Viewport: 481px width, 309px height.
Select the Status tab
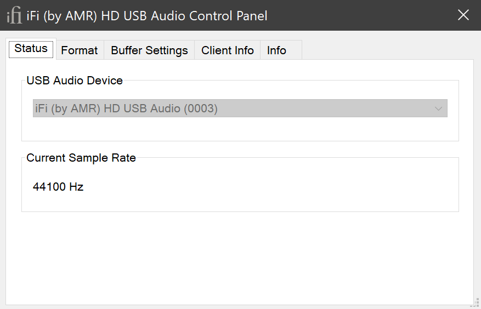[31, 48]
